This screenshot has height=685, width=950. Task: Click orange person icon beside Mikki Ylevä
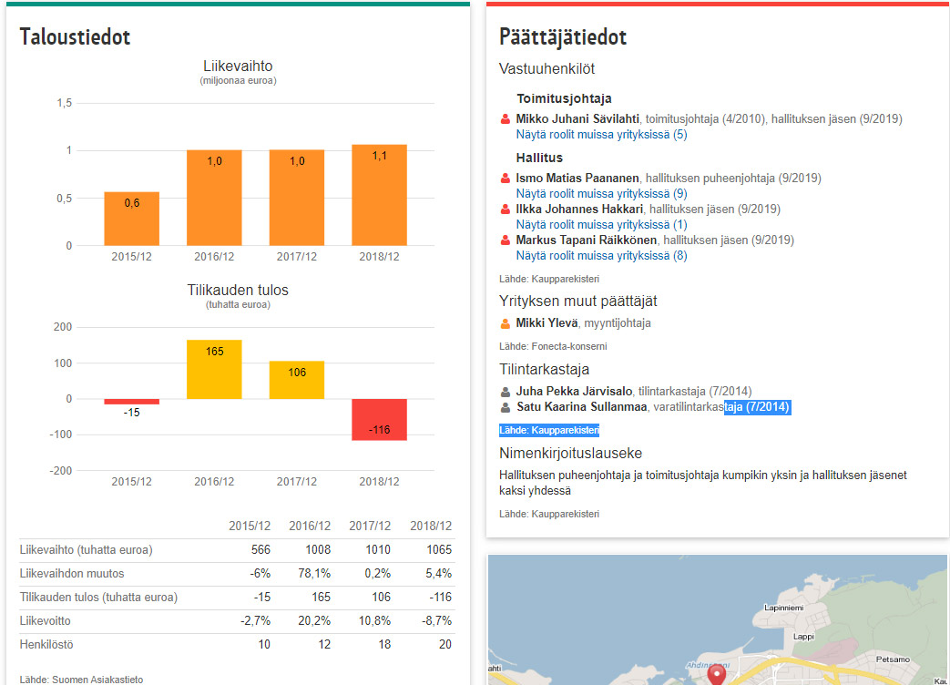(506, 323)
